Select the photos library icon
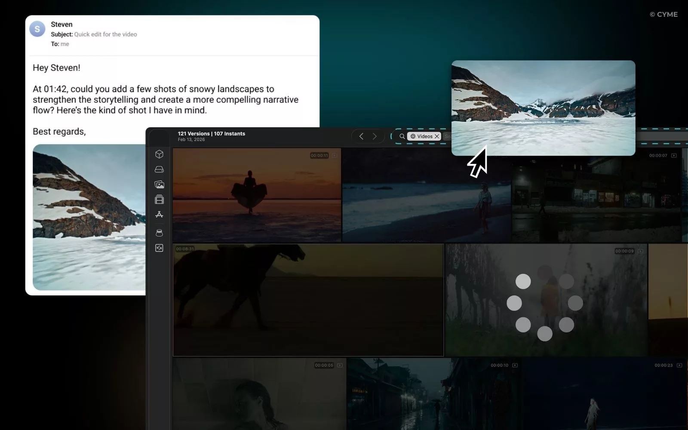Image resolution: width=688 pixels, height=430 pixels. 159,184
